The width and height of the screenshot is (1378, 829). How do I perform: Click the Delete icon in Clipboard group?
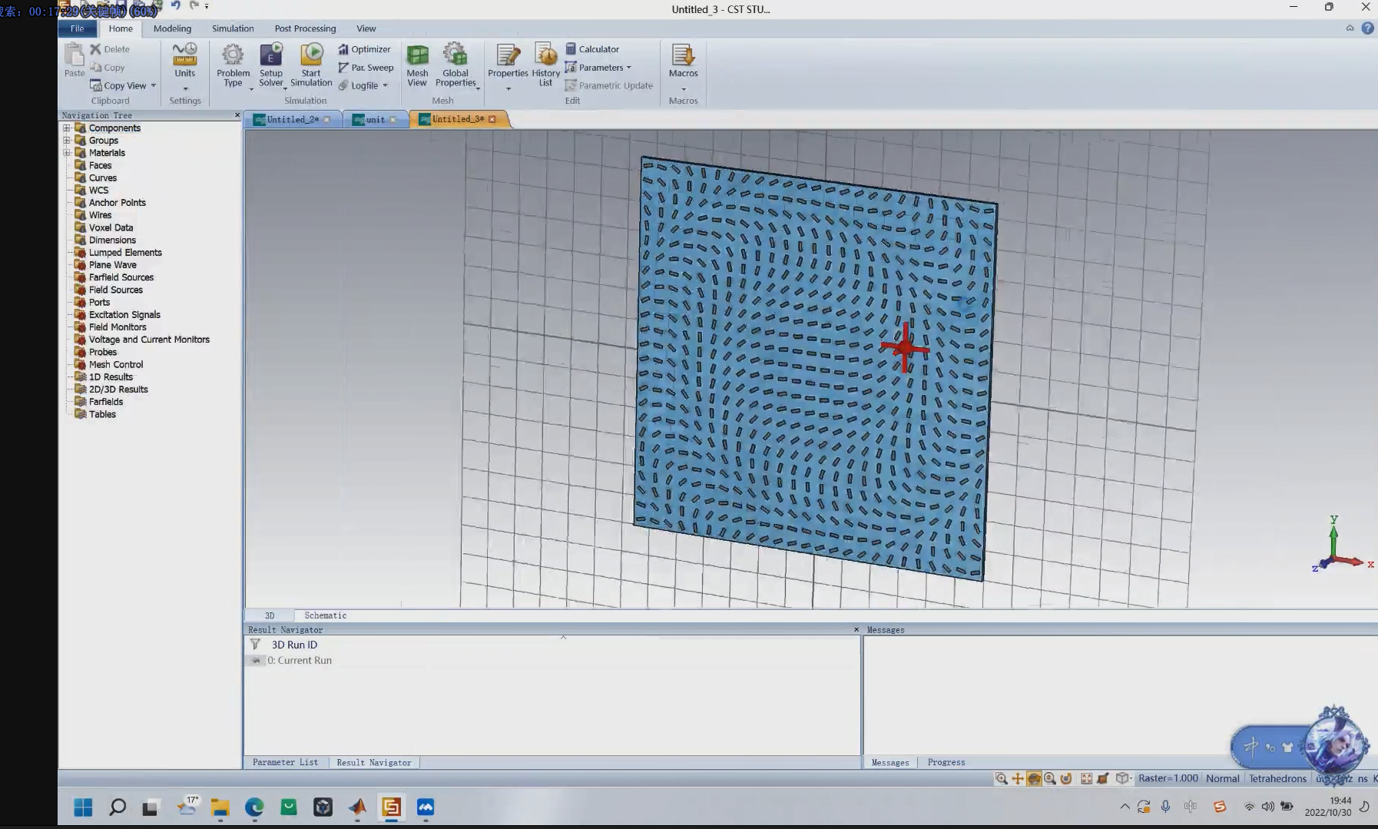tap(95, 49)
